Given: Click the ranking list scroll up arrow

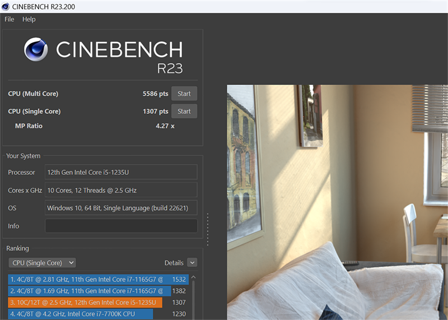Looking at the screenshot, I should click(x=193, y=277).
